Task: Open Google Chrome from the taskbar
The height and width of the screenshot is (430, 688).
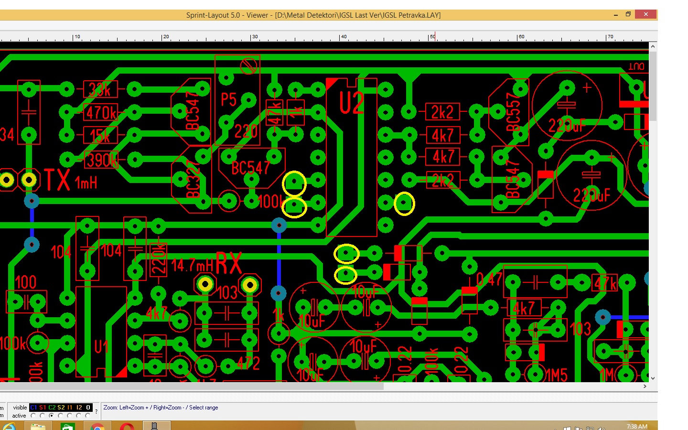Action: [x=97, y=426]
